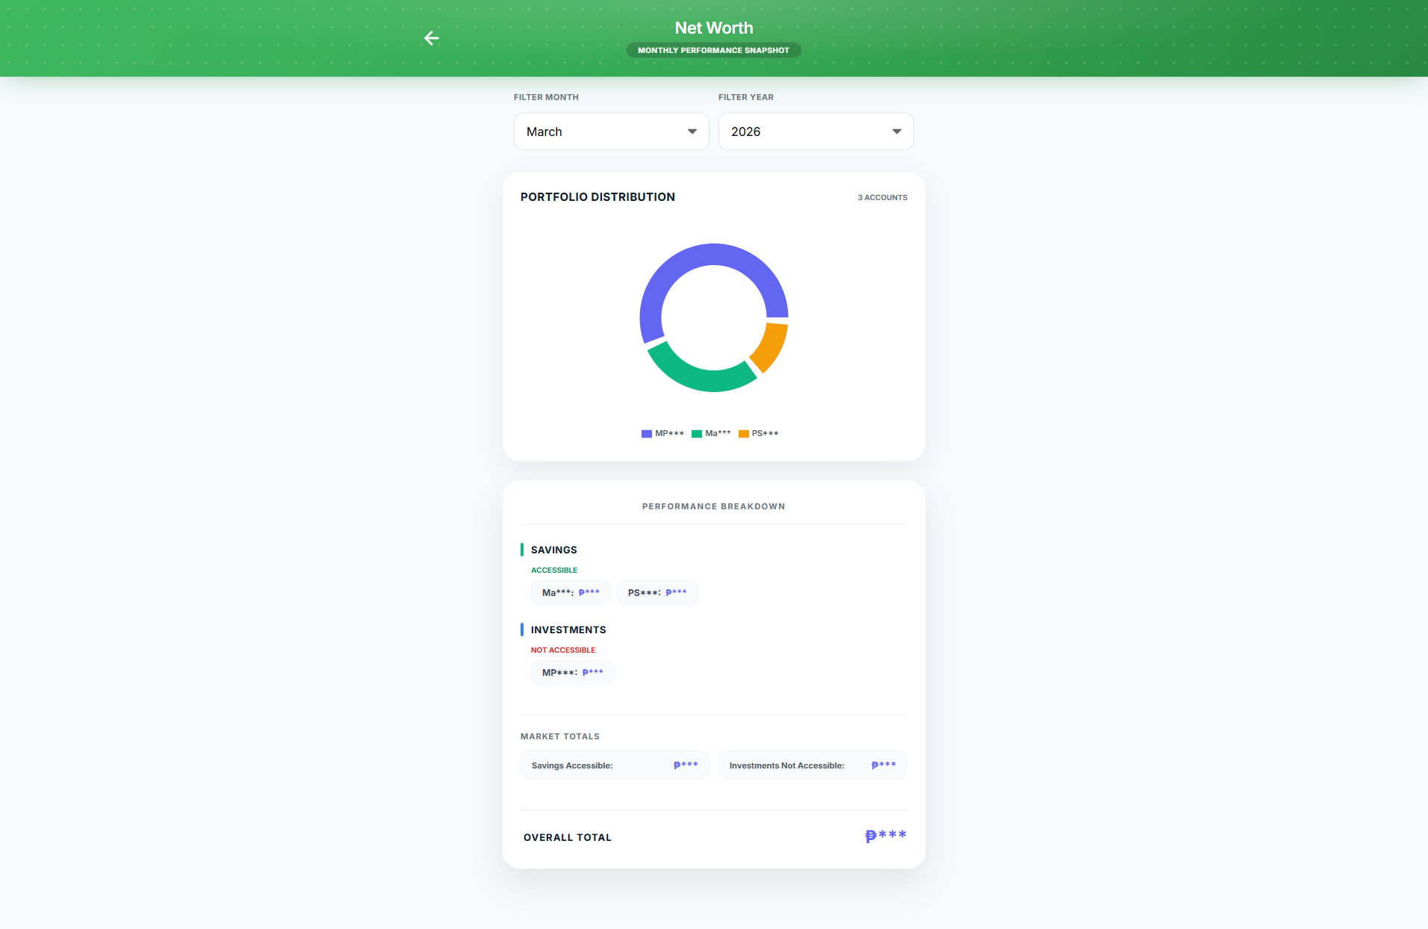Select the PS*** chip under Savings
The height and width of the screenshot is (929, 1428).
pos(657,593)
